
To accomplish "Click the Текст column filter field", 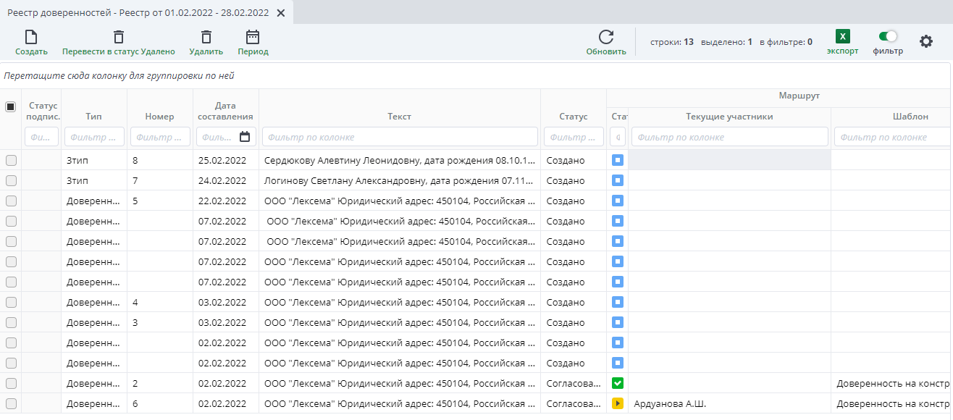I will click(399, 137).
